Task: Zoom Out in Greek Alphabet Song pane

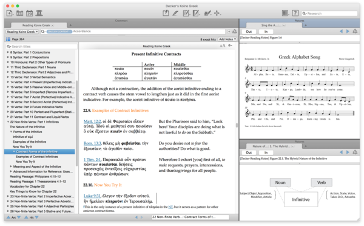Action: (249, 32)
